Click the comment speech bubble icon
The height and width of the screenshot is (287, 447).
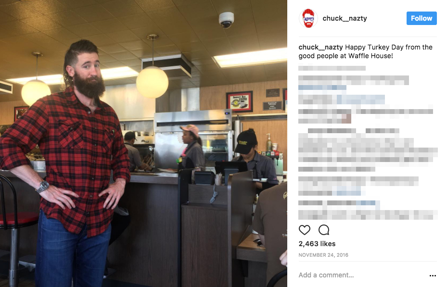point(324,230)
